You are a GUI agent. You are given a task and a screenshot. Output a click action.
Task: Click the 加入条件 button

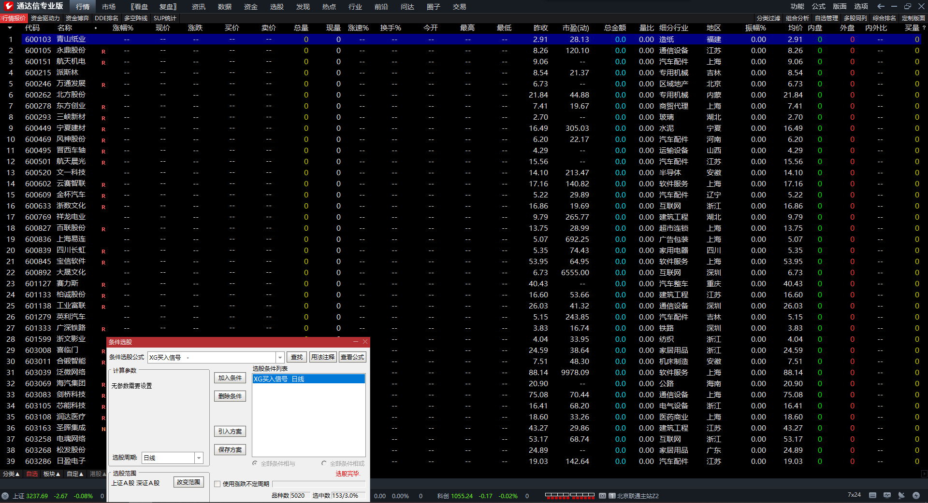230,378
